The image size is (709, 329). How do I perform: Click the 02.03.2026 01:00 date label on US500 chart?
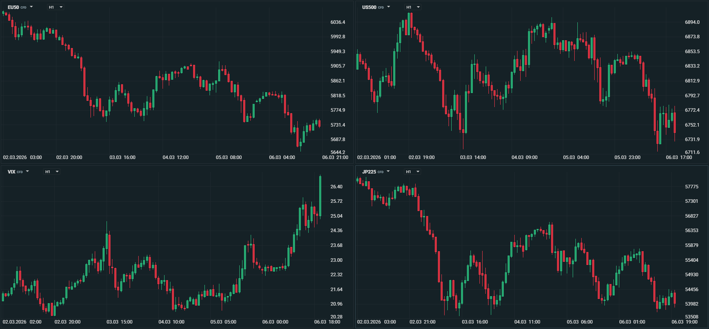point(376,157)
